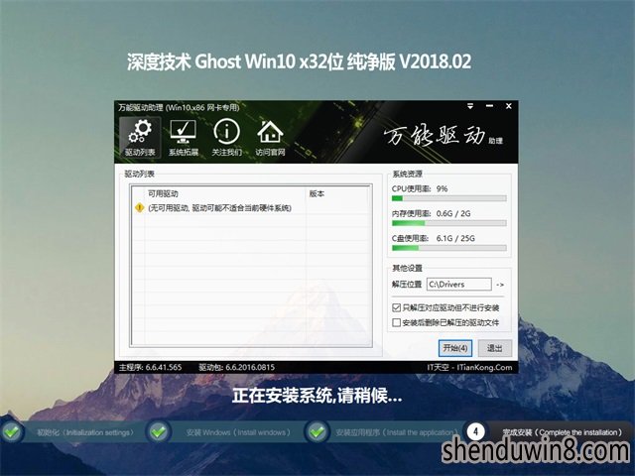Click the yellow warning icon in driver list
Screen dimensions: 635x476
pos(139,208)
